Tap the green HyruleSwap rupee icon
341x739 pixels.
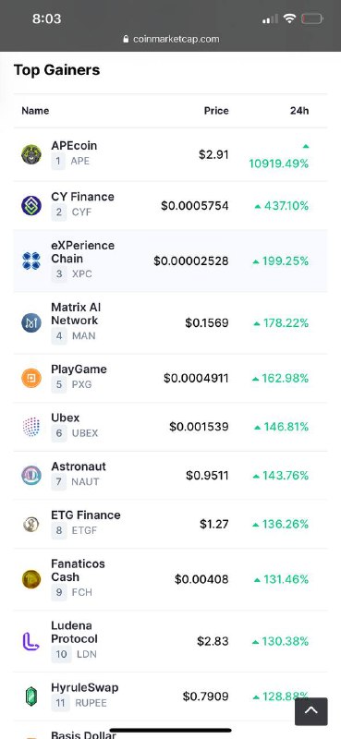pyautogui.click(x=31, y=697)
